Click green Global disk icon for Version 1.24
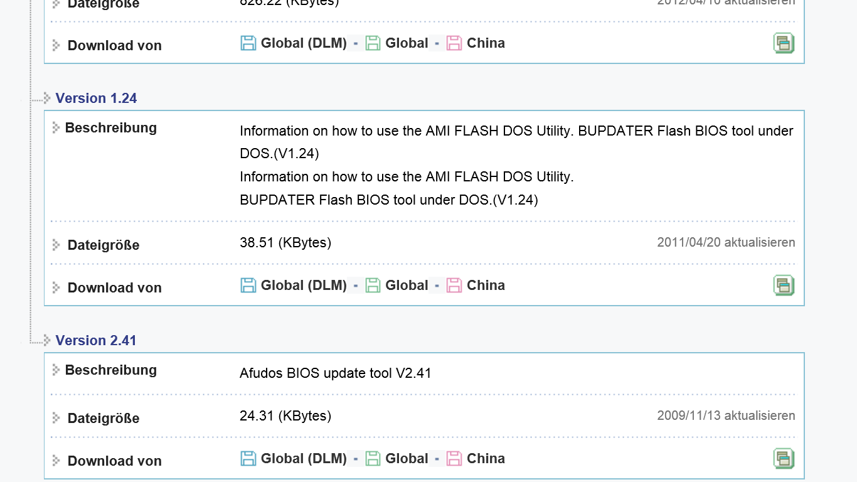Viewport: 857px width, 482px height. coord(373,286)
